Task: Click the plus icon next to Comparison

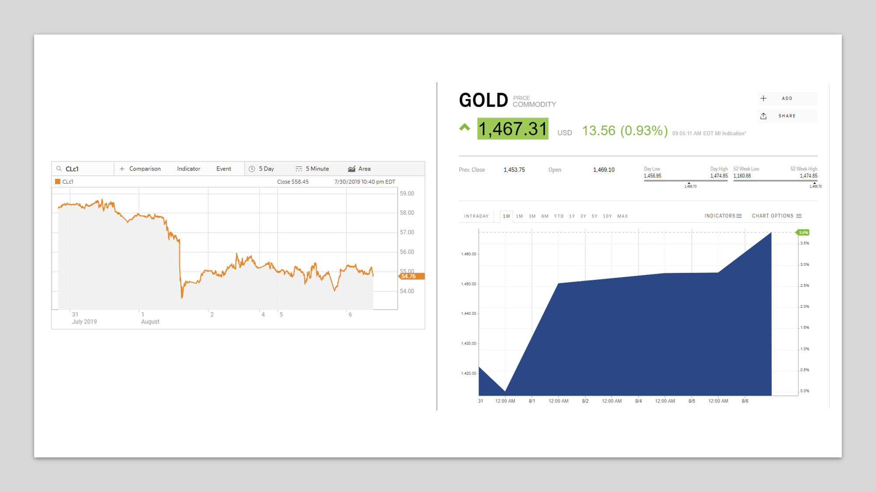Action: click(122, 169)
